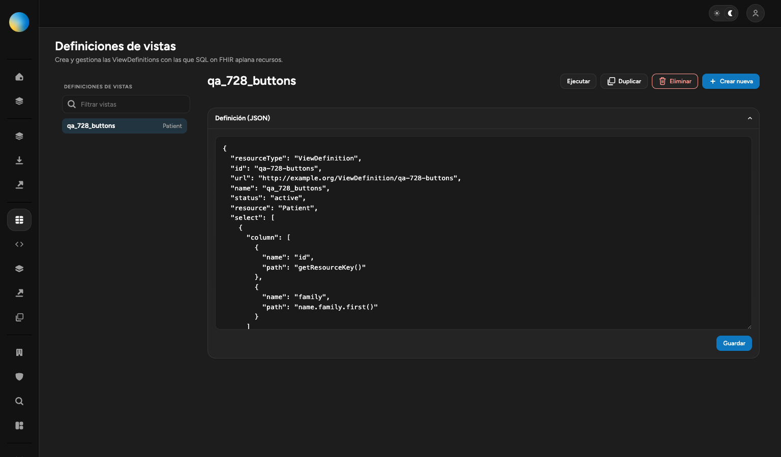Open the code brackets sidebar icon
The height and width of the screenshot is (457, 781).
[x=19, y=244]
